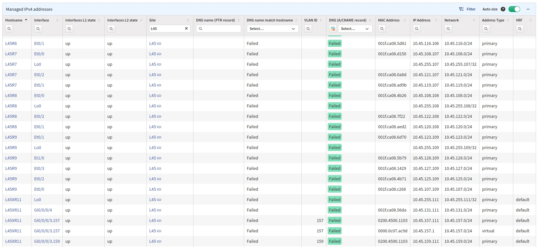Open the Hostname column search icon
The height and width of the screenshot is (247, 539).
(9, 29)
